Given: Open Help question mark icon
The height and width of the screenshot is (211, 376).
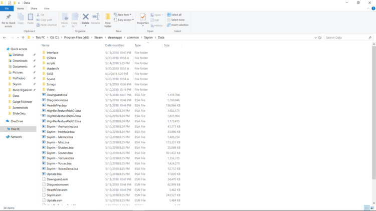Looking at the screenshot, I should coord(373,9).
